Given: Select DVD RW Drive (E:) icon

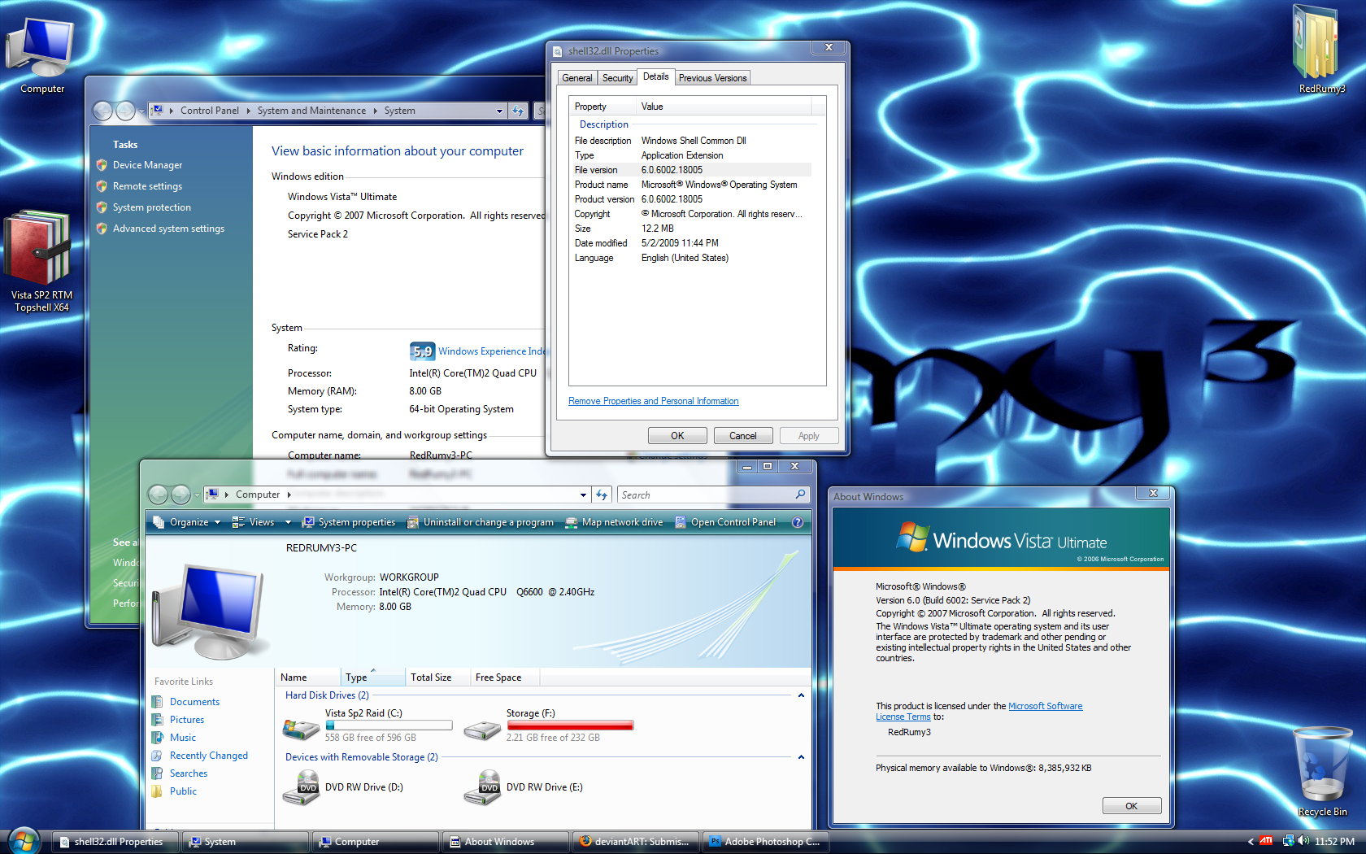Looking at the screenshot, I should (482, 787).
